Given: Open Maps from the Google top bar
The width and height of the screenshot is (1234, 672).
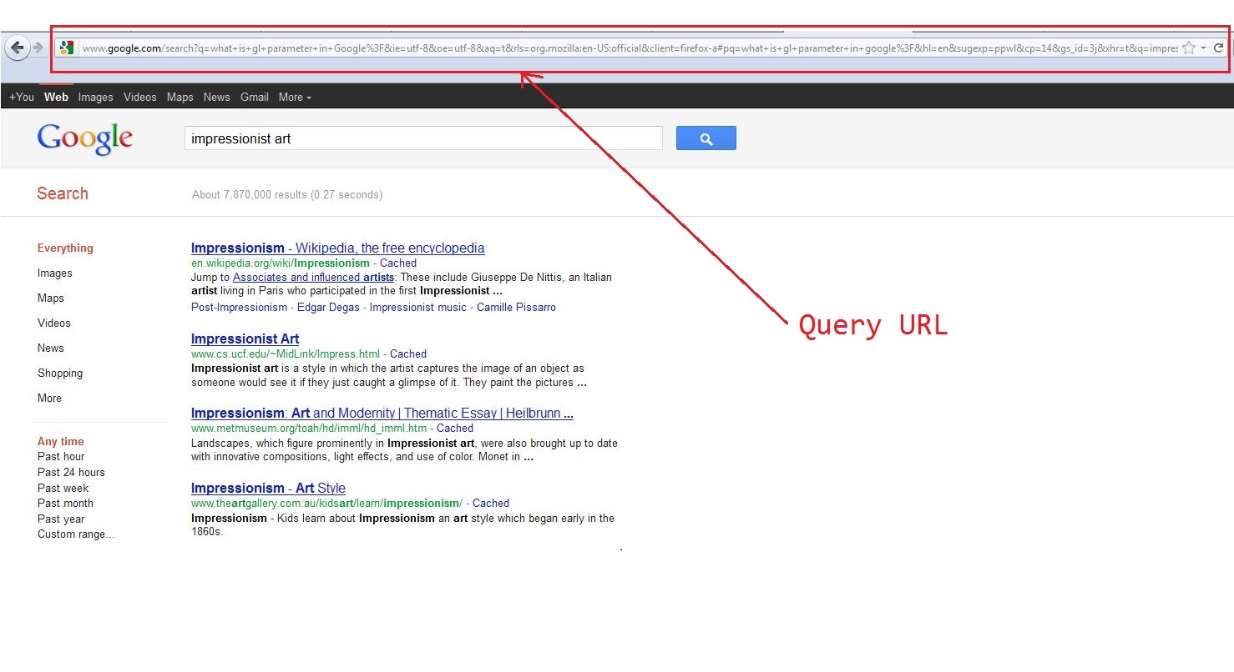Looking at the screenshot, I should click(180, 98).
